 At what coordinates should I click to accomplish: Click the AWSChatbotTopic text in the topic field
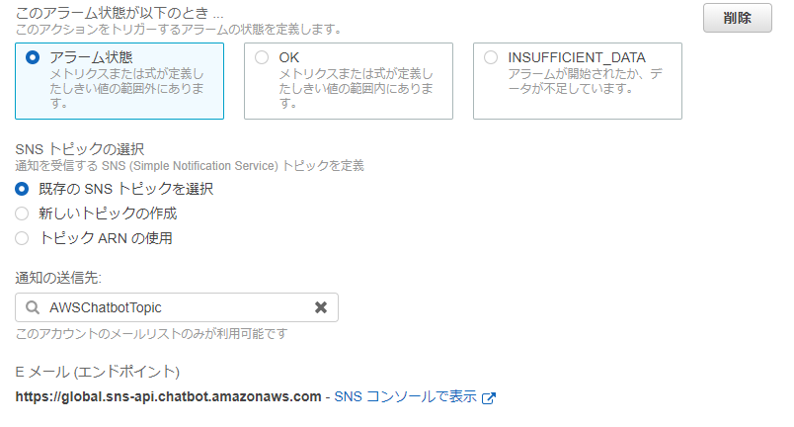click(105, 307)
